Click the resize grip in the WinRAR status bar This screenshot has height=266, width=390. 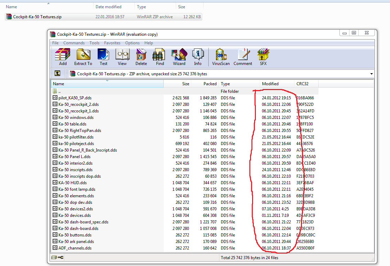372,259
